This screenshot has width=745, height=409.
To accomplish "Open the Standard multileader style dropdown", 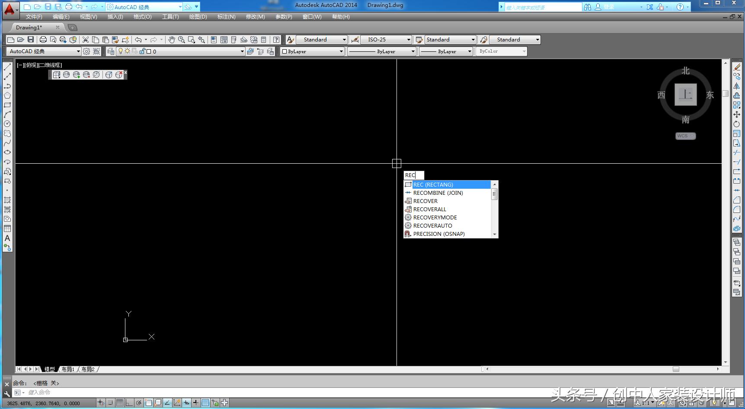I will click(515, 40).
